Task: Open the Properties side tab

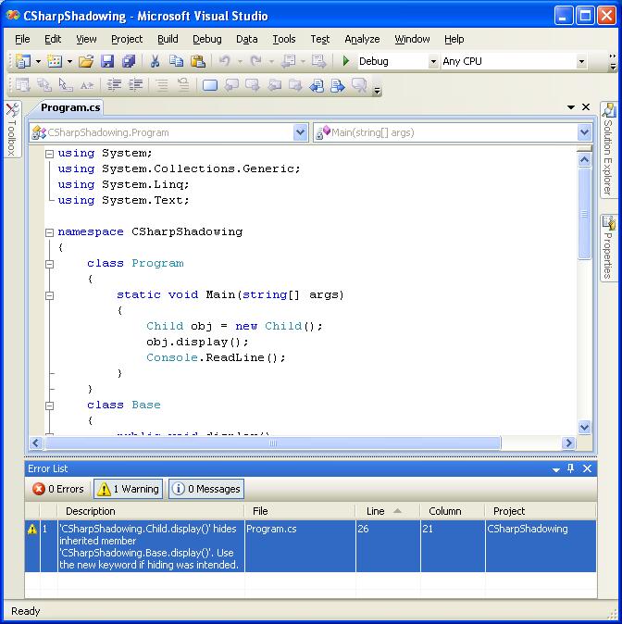Action: 608,248
